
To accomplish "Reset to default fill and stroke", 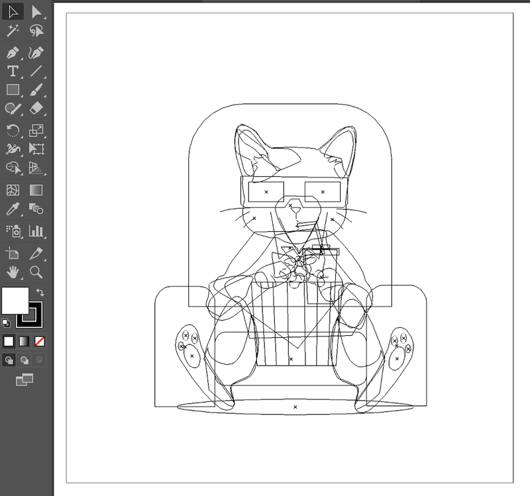I will 7,323.
